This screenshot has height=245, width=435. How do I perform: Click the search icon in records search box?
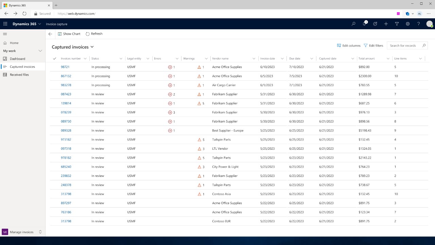pos(424,45)
